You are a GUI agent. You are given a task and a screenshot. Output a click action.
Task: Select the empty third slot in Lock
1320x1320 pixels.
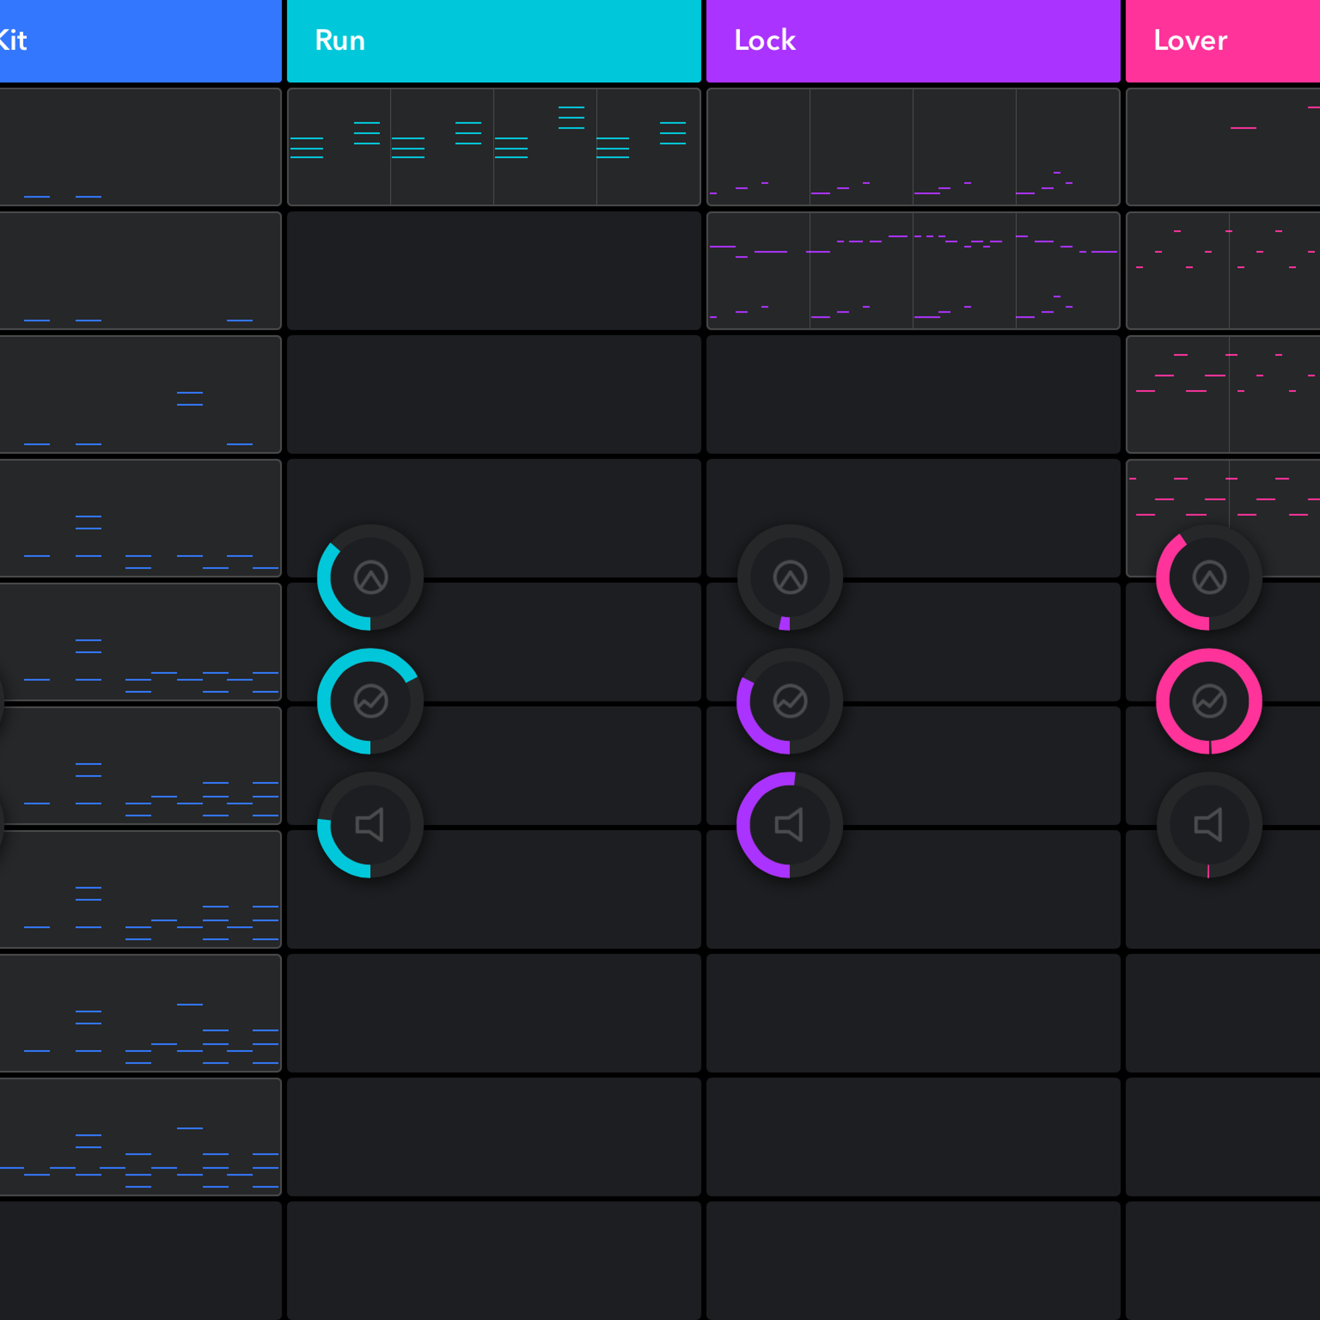point(913,394)
